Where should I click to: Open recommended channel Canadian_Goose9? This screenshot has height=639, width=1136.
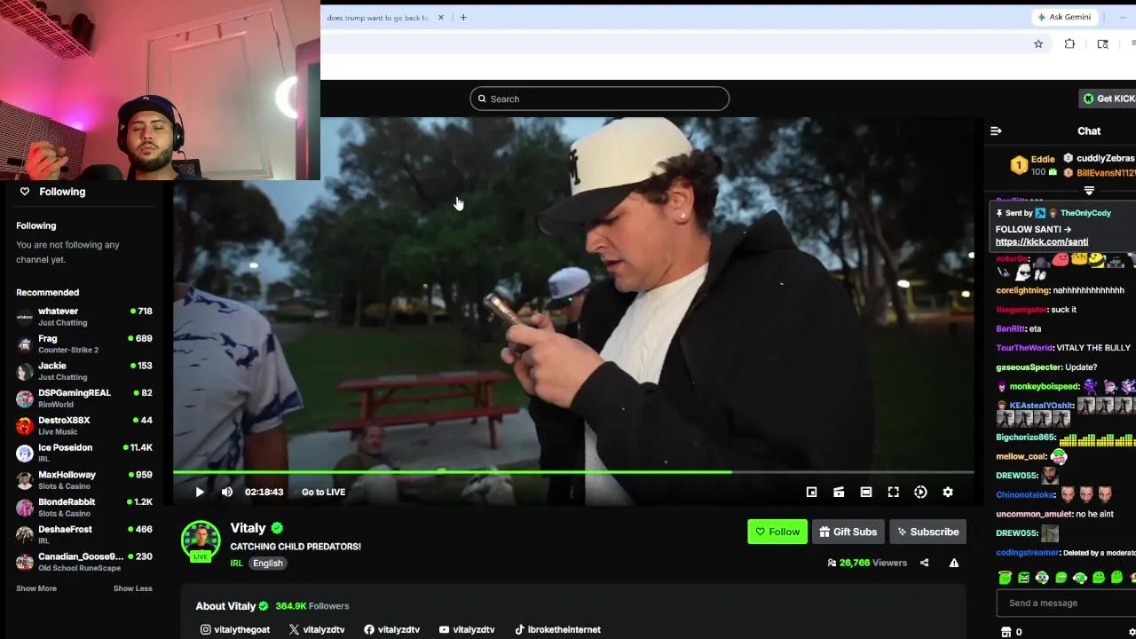(84, 562)
